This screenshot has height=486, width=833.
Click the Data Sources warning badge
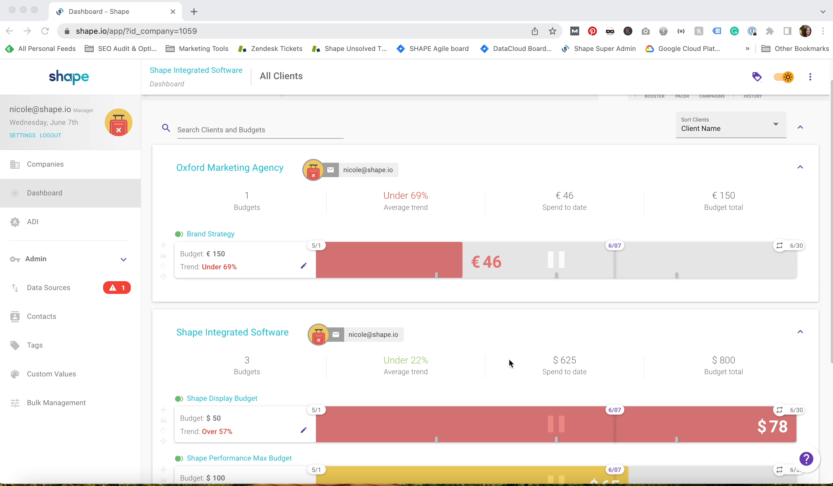pyautogui.click(x=117, y=288)
